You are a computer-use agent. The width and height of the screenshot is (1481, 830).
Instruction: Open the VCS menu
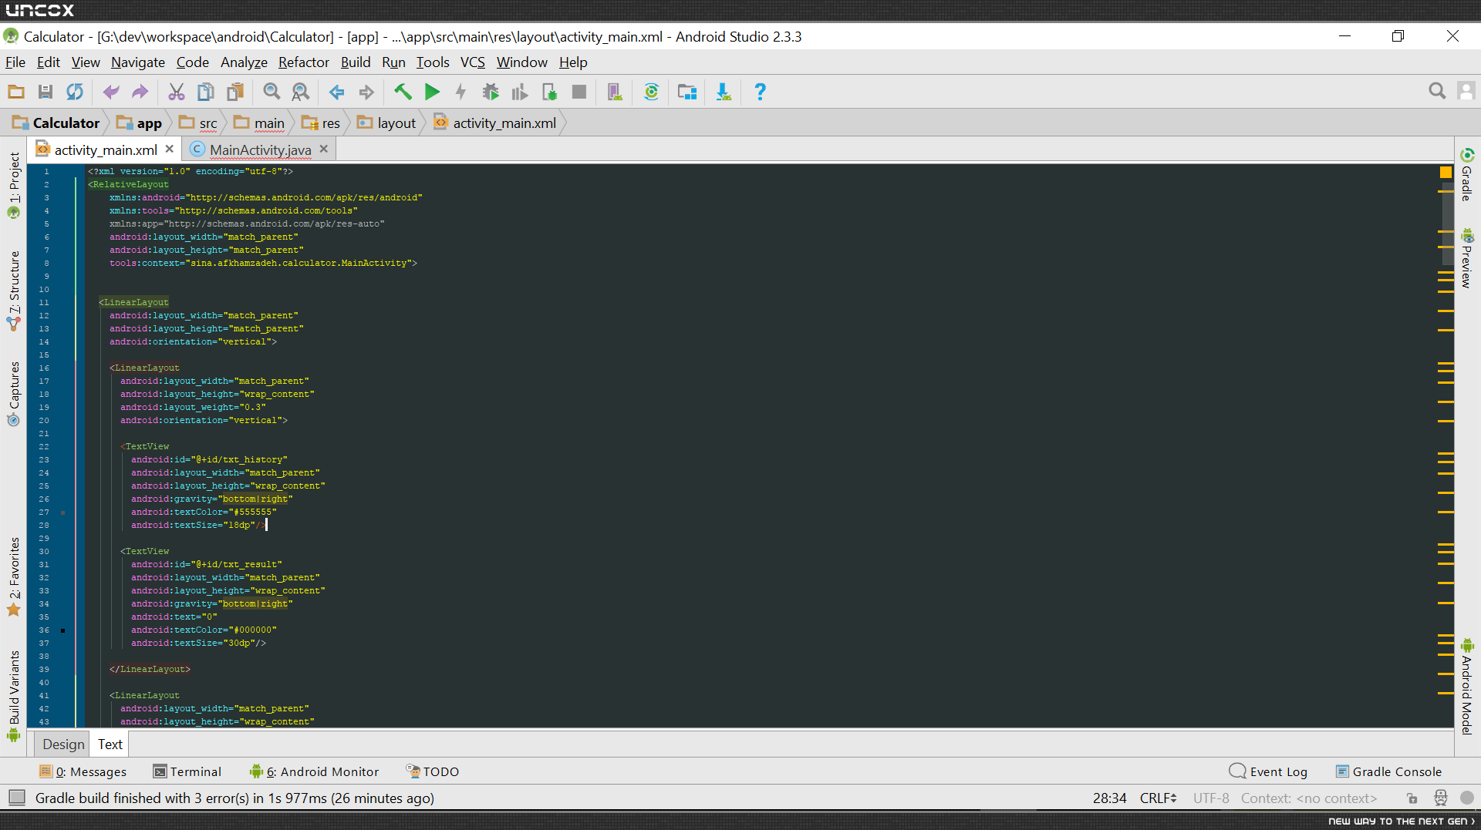[x=473, y=62]
